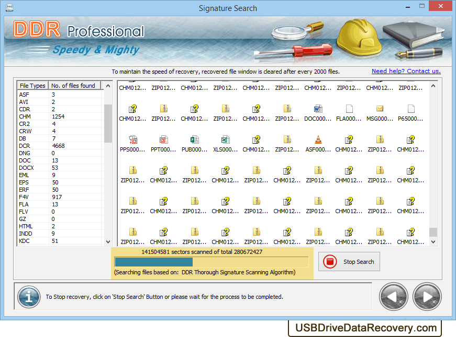
Task: Click the Signature Search title bar app icon
Action: pyautogui.click(x=9, y=7)
